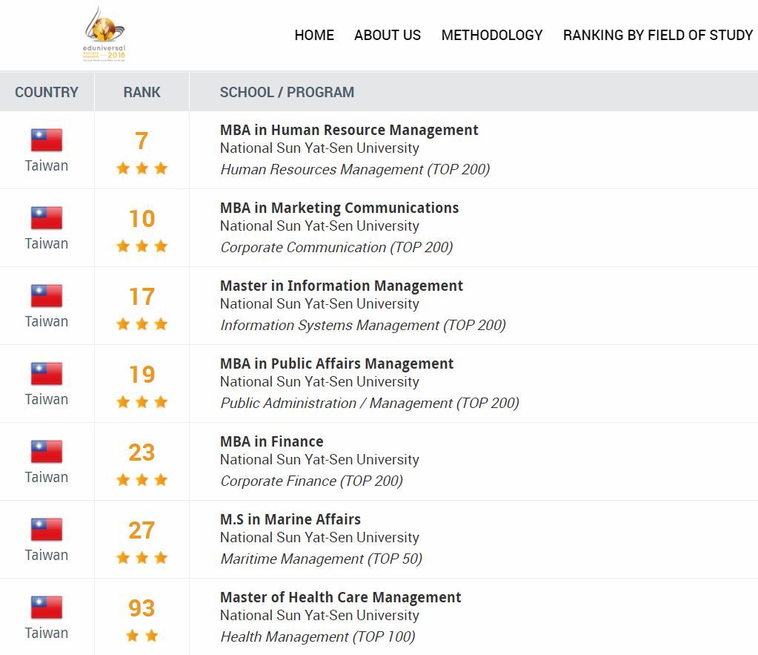Click rank number 27
Screen dimensions: 758x655
(x=142, y=530)
